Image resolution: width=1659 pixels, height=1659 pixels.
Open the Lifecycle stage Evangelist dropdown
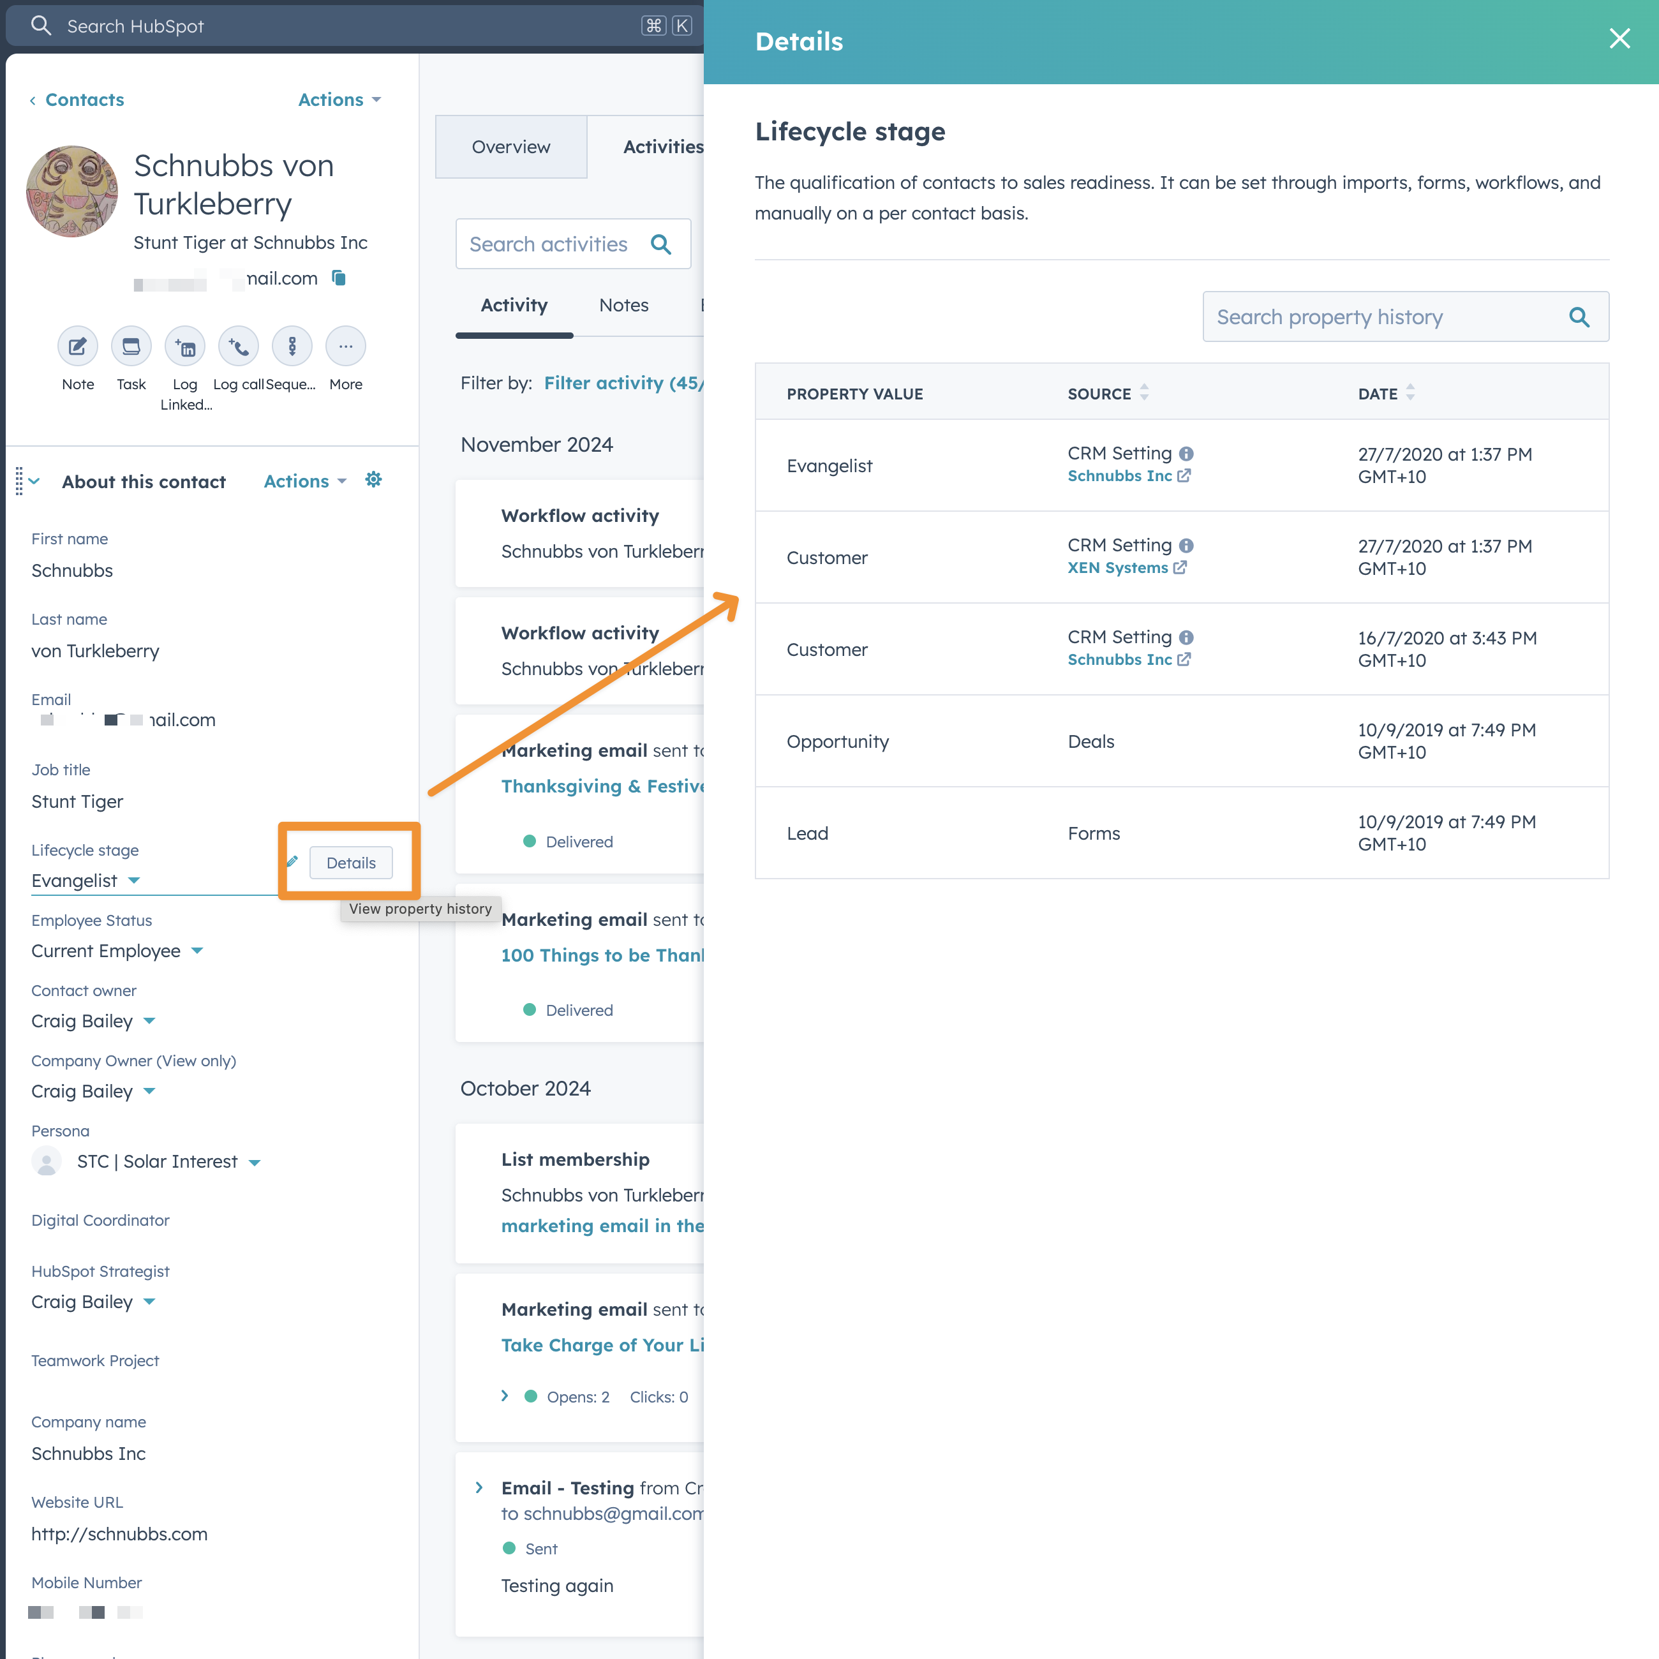[x=86, y=881]
